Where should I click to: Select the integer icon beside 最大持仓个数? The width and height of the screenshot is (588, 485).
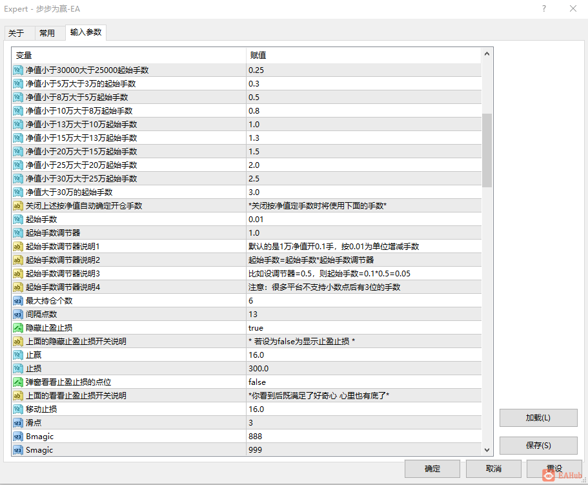click(x=17, y=301)
